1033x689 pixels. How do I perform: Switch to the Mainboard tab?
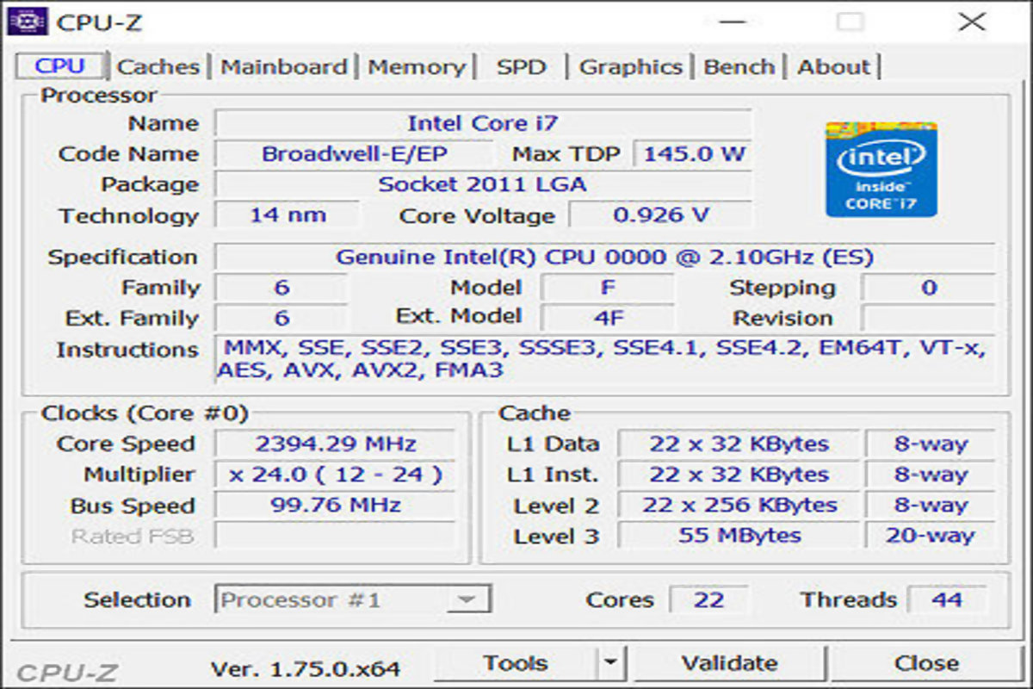click(284, 66)
